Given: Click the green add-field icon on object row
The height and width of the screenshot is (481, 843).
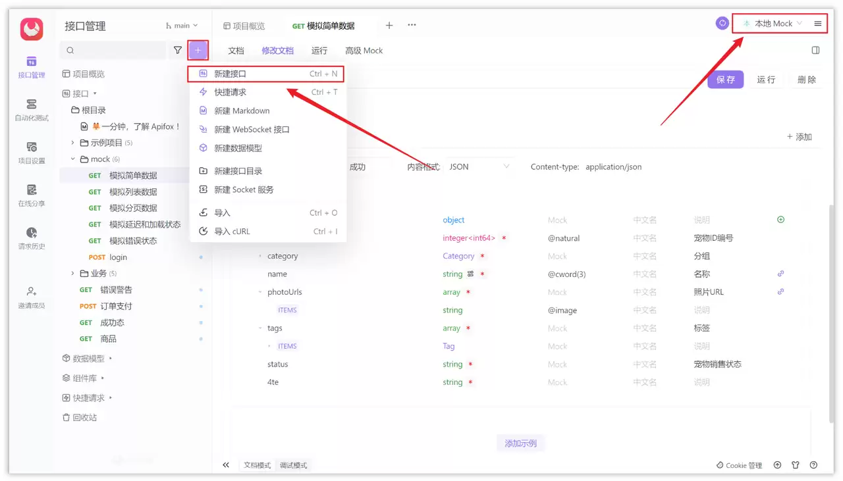Looking at the screenshot, I should click(781, 220).
